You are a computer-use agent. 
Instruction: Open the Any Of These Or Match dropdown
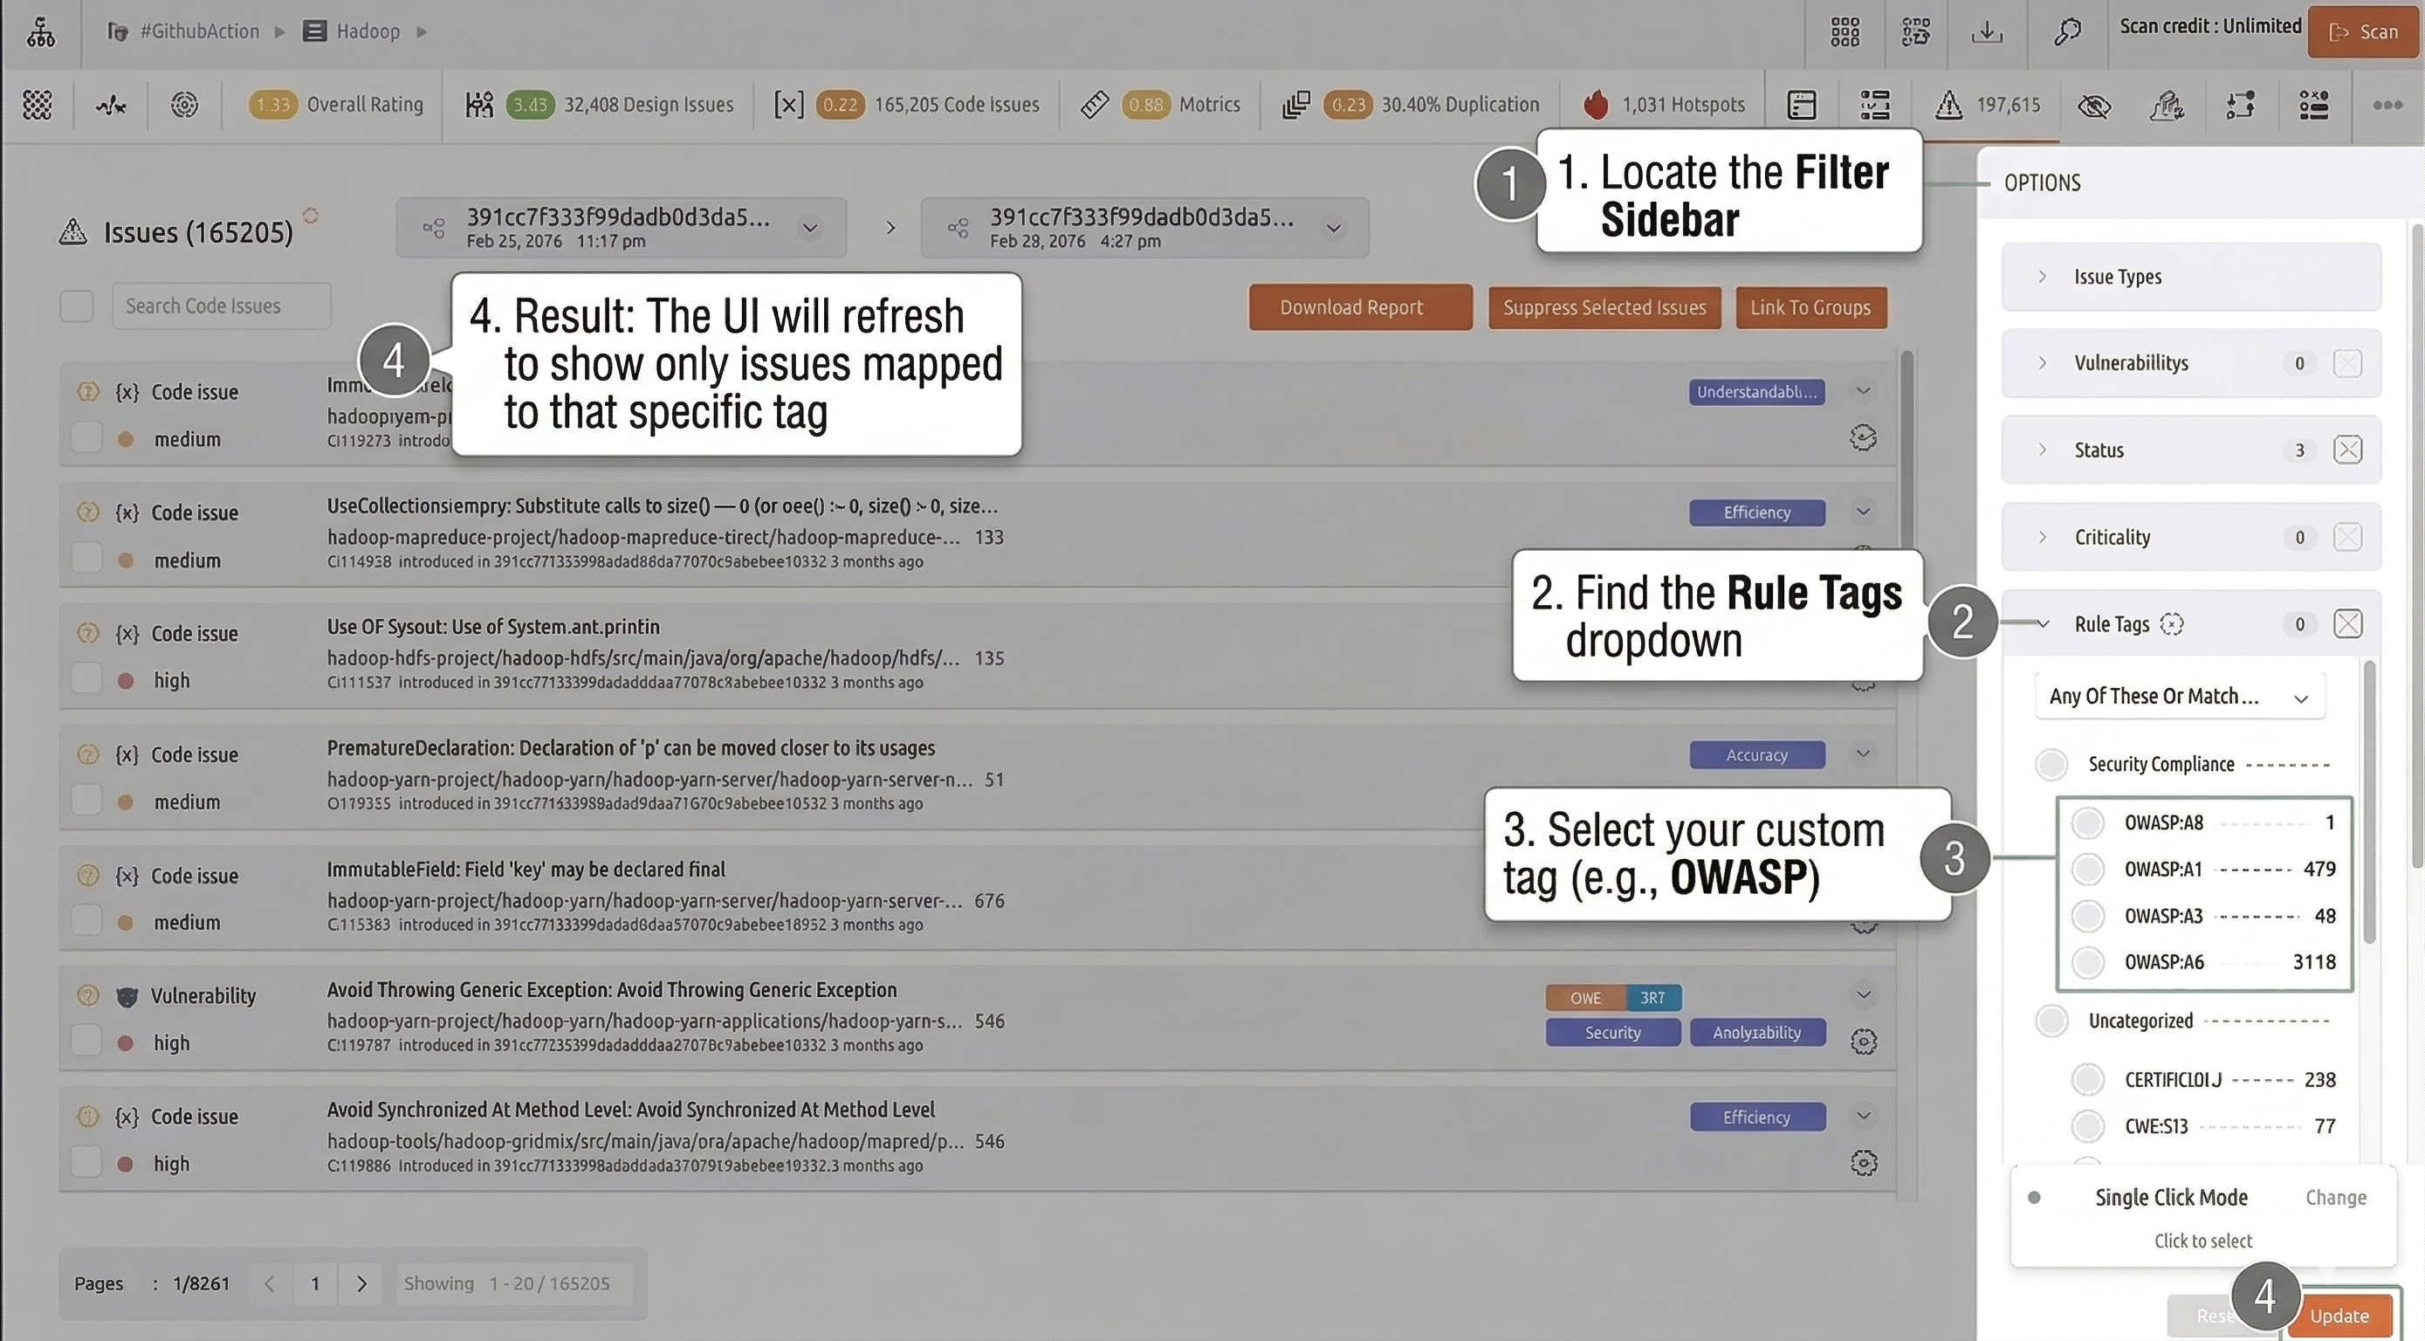point(2178,697)
